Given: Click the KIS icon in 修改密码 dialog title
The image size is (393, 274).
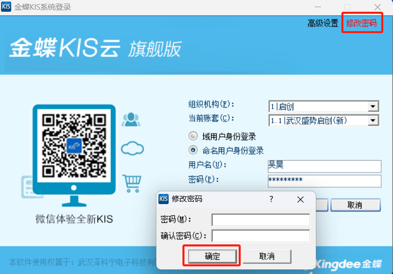Looking at the screenshot, I should tap(164, 199).
